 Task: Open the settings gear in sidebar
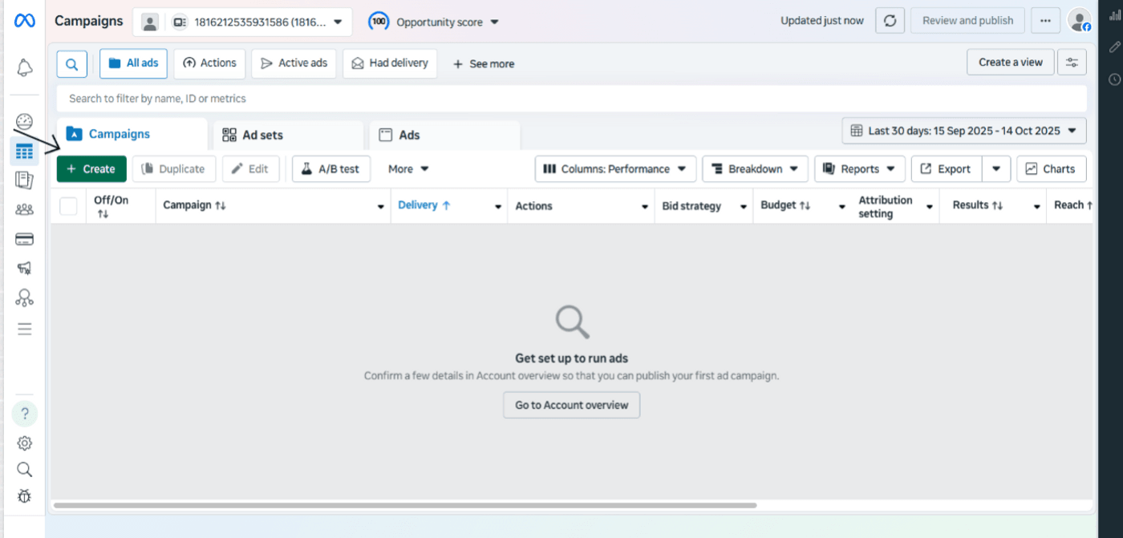[25, 443]
